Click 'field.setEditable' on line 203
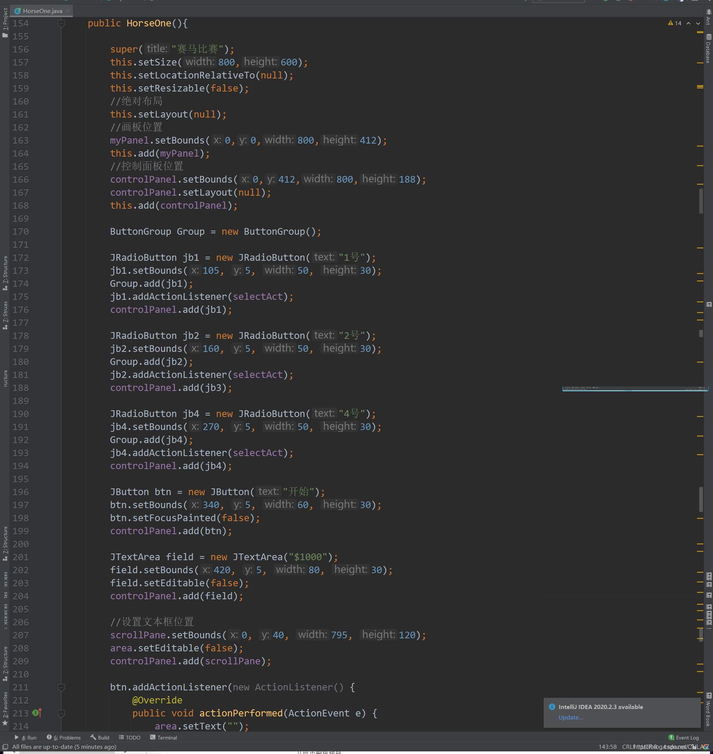This screenshot has height=754, width=713. point(157,583)
